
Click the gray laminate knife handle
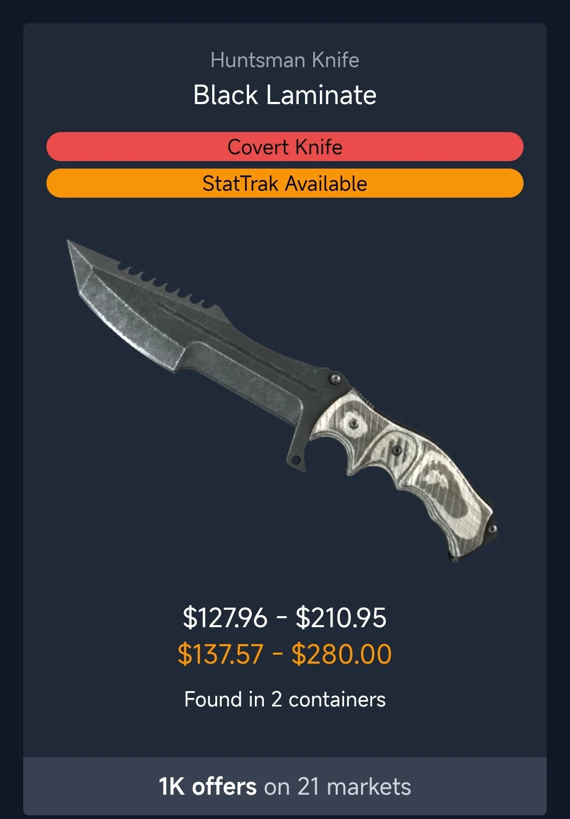click(x=406, y=465)
